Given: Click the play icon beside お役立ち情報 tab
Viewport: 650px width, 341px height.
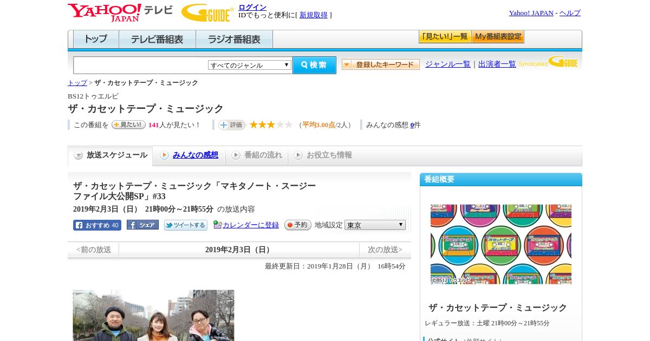Looking at the screenshot, I should [x=298, y=155].
